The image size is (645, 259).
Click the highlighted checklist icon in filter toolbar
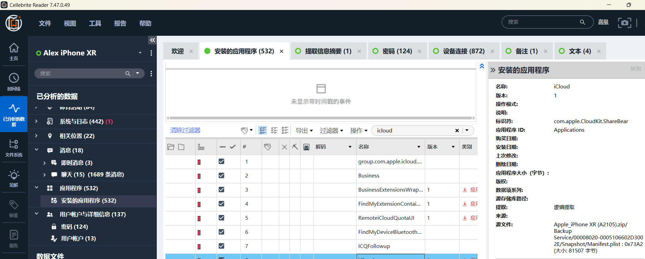(263, 130)
